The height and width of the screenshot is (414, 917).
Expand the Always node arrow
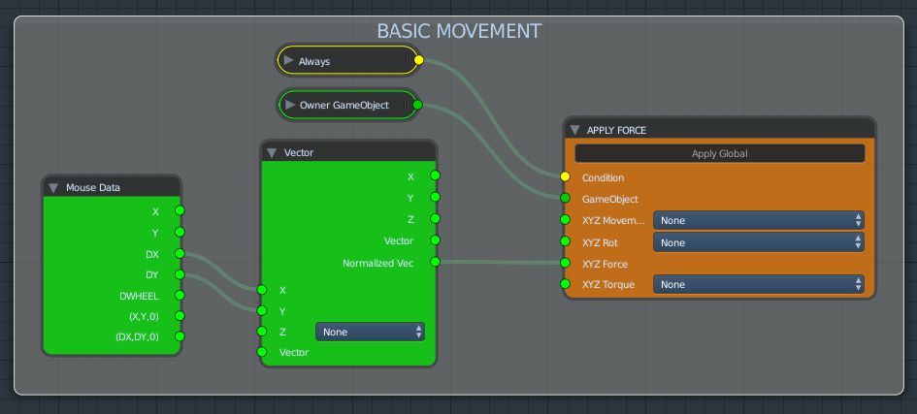coord(289,61)
